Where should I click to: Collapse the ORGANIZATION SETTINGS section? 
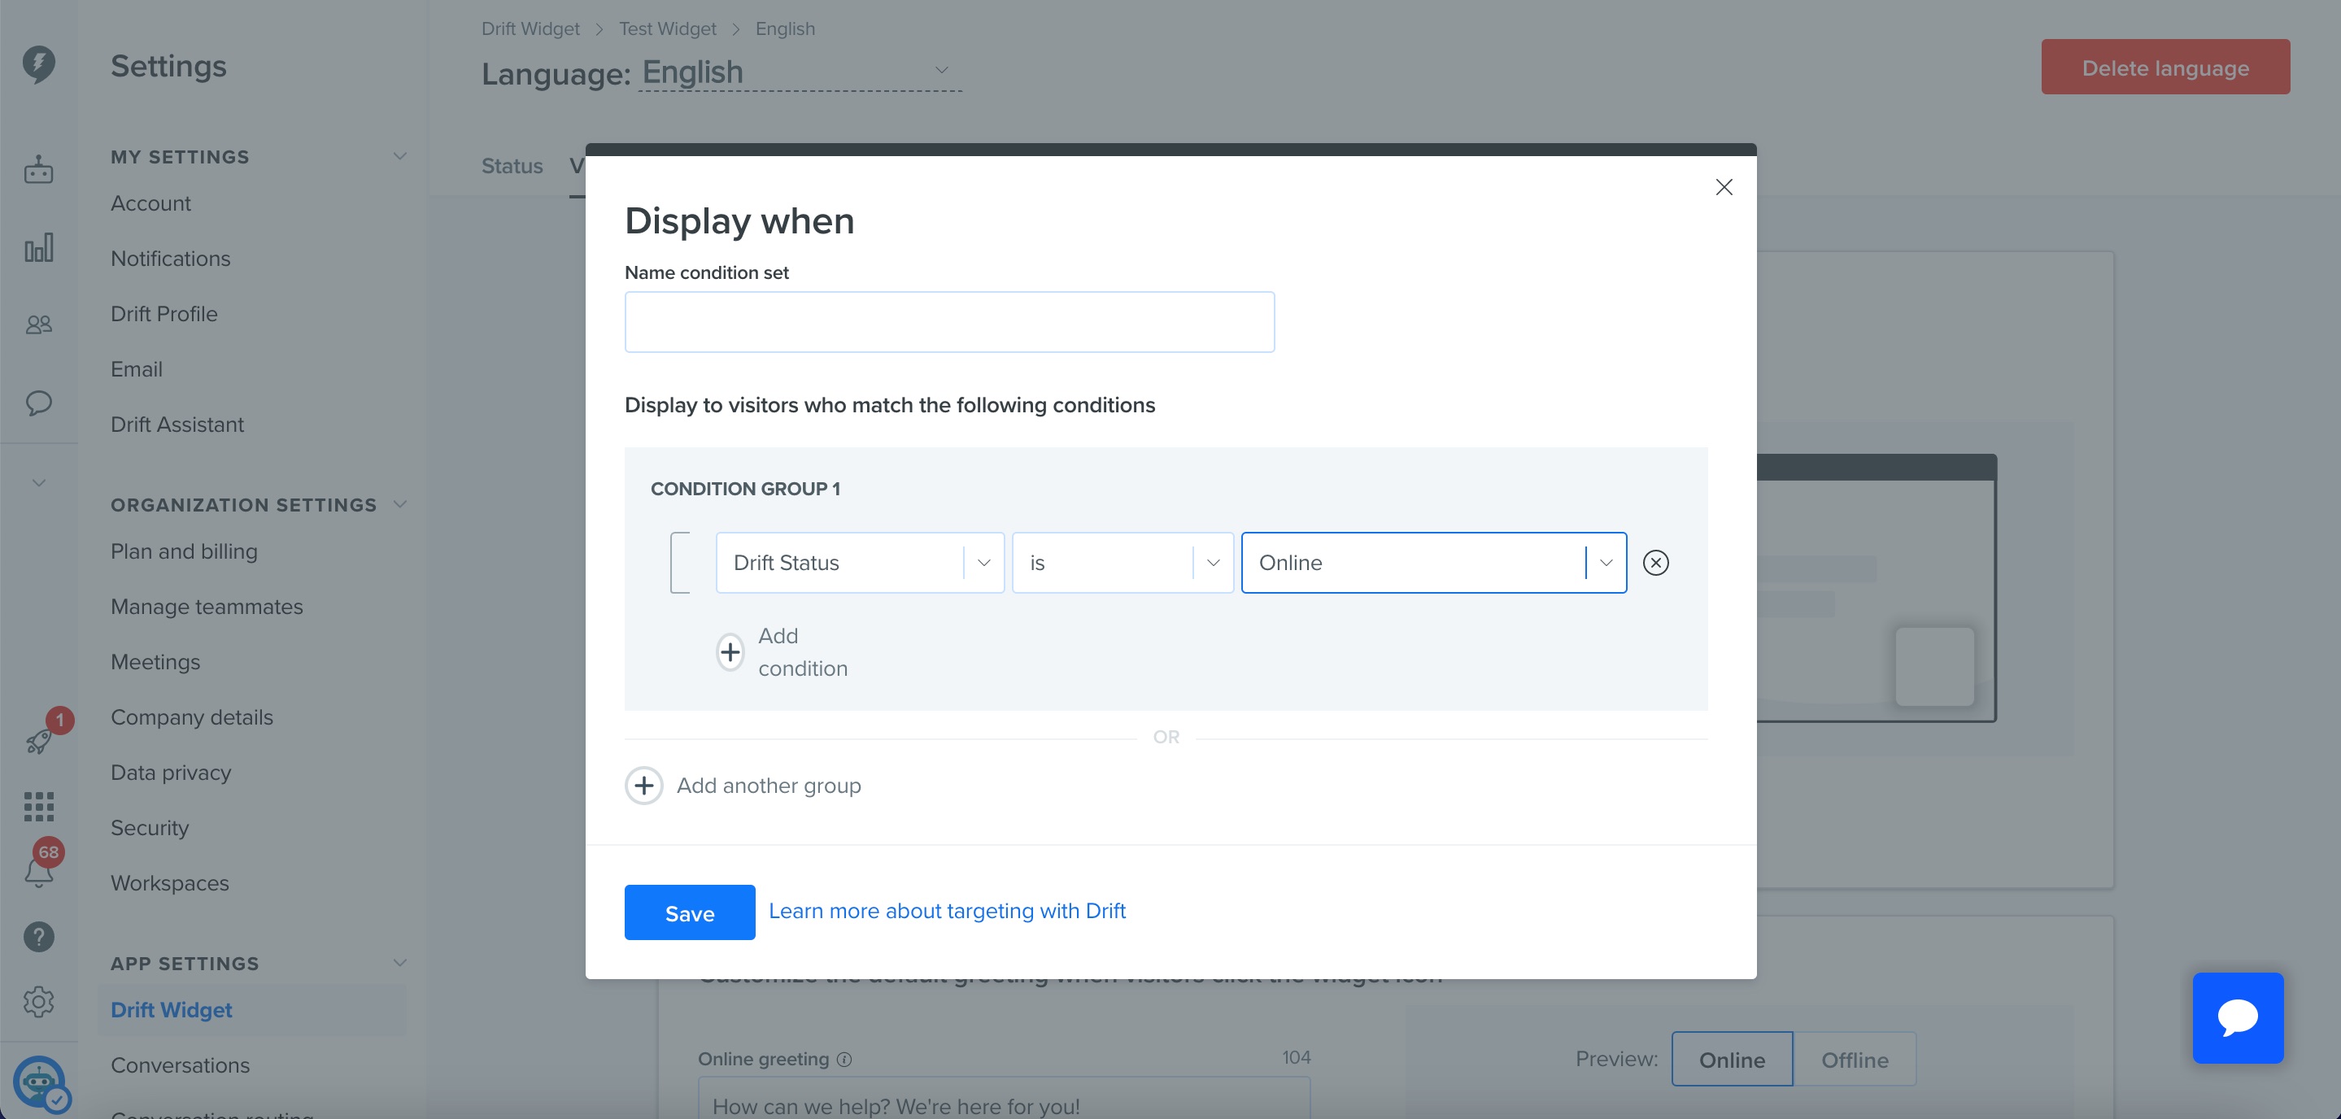(399, 504)
